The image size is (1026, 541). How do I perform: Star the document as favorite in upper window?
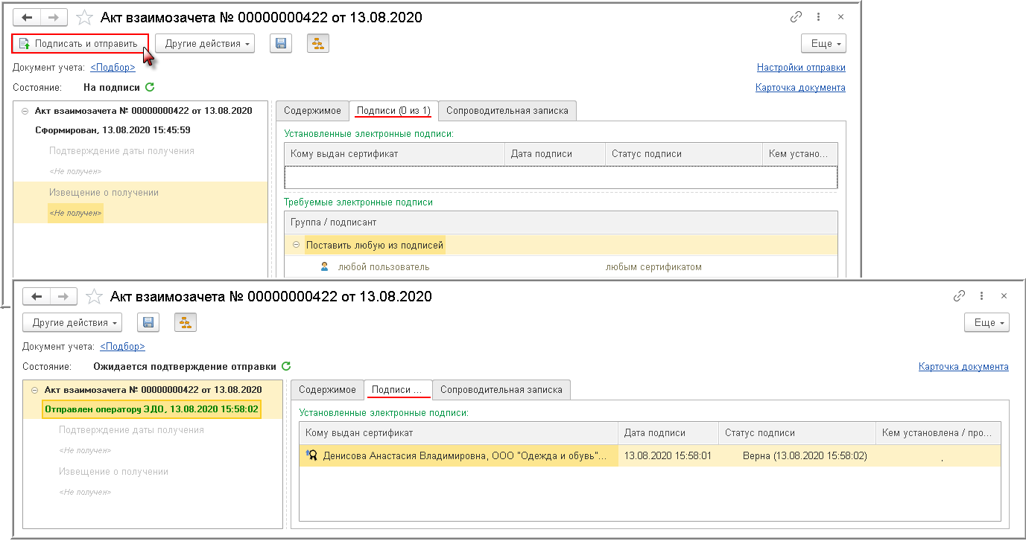tap(85, 17)
